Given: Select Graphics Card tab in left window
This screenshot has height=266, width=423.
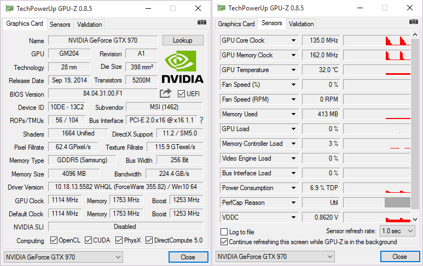Looking at the screenshot, I should click(x=25, y=23).
